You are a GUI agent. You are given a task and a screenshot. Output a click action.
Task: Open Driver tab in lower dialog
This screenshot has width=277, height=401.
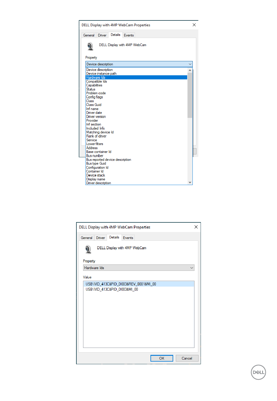tap(101, 238)
